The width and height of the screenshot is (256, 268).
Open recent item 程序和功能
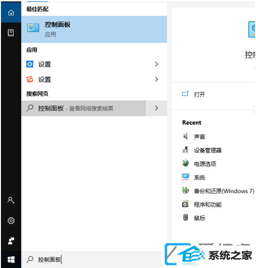click(208, 205)
